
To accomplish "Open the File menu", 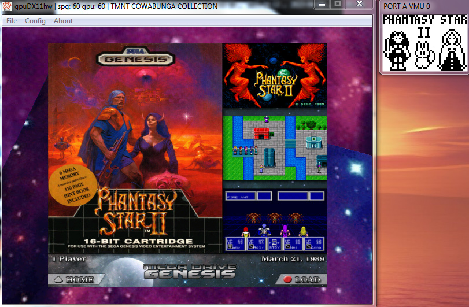I will tap(12, 21).
